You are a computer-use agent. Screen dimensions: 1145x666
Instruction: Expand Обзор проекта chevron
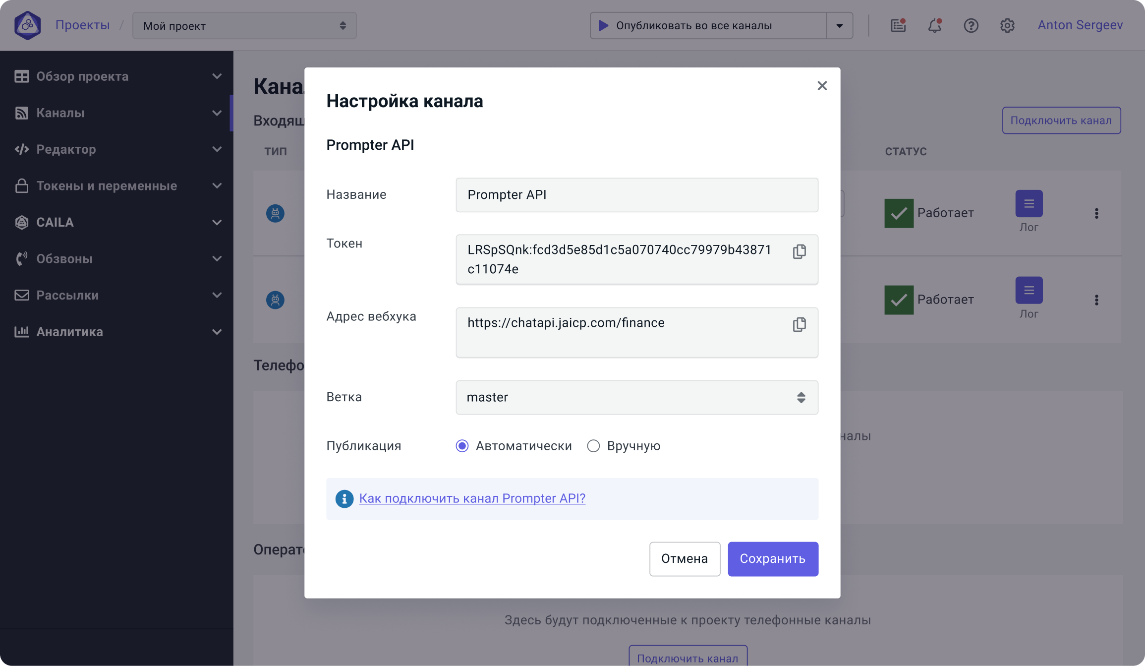(x=217, y=76)
